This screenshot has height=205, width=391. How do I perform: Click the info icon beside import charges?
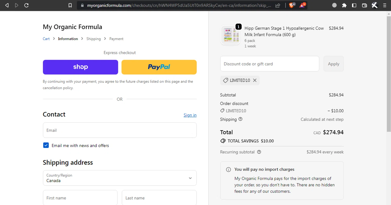tap(228, 169)
